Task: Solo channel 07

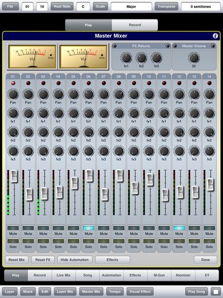Action: (103, 241)
